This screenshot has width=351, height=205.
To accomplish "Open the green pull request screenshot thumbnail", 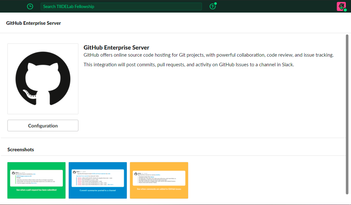I will [36, 180].
